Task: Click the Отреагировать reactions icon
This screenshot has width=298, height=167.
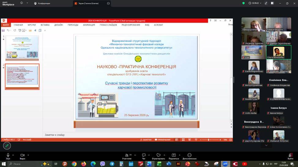Action: [158, 155]
